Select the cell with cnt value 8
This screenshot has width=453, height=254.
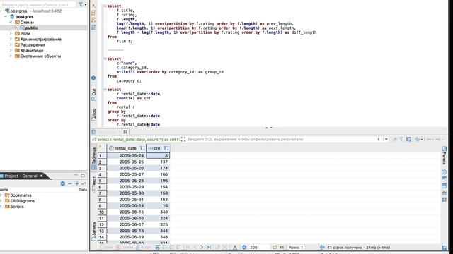pyautogui.click(x=158, y=155)
